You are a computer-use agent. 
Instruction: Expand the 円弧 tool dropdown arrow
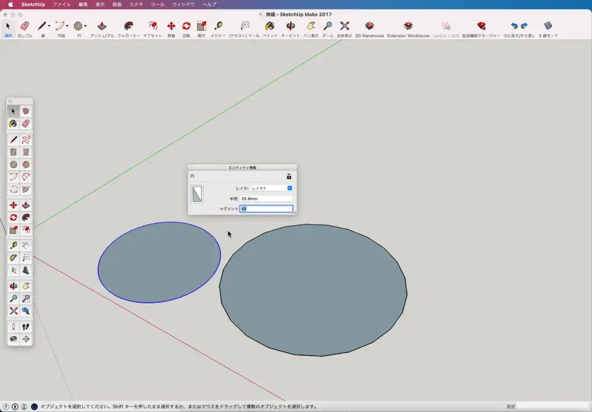[x=67, y=26]
